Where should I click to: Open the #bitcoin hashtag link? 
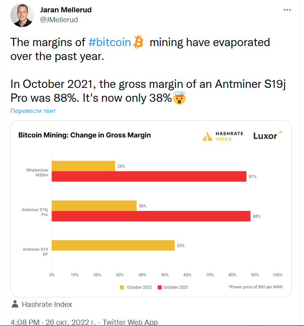coord(110,42)
